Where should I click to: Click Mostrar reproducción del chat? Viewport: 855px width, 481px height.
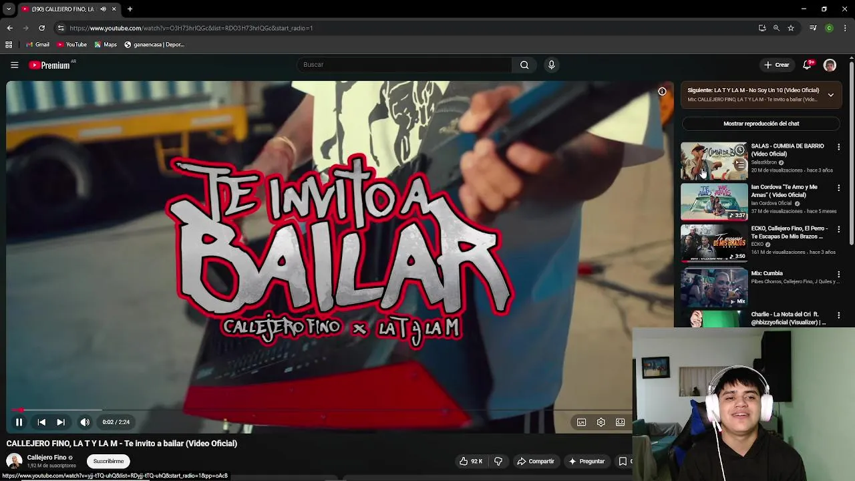tap(761, 124)
